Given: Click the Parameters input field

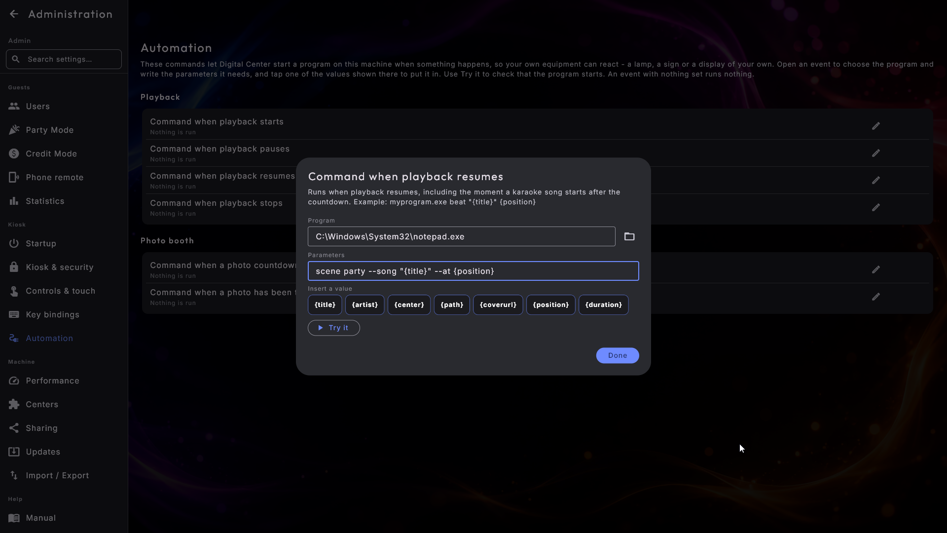Looking at the screenshot, I should tap(473, 271).
